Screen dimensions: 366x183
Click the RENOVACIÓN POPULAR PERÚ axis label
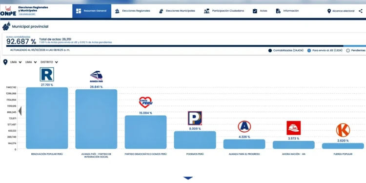point(47,154)
